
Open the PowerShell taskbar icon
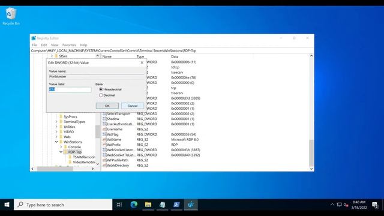[176, 205]
